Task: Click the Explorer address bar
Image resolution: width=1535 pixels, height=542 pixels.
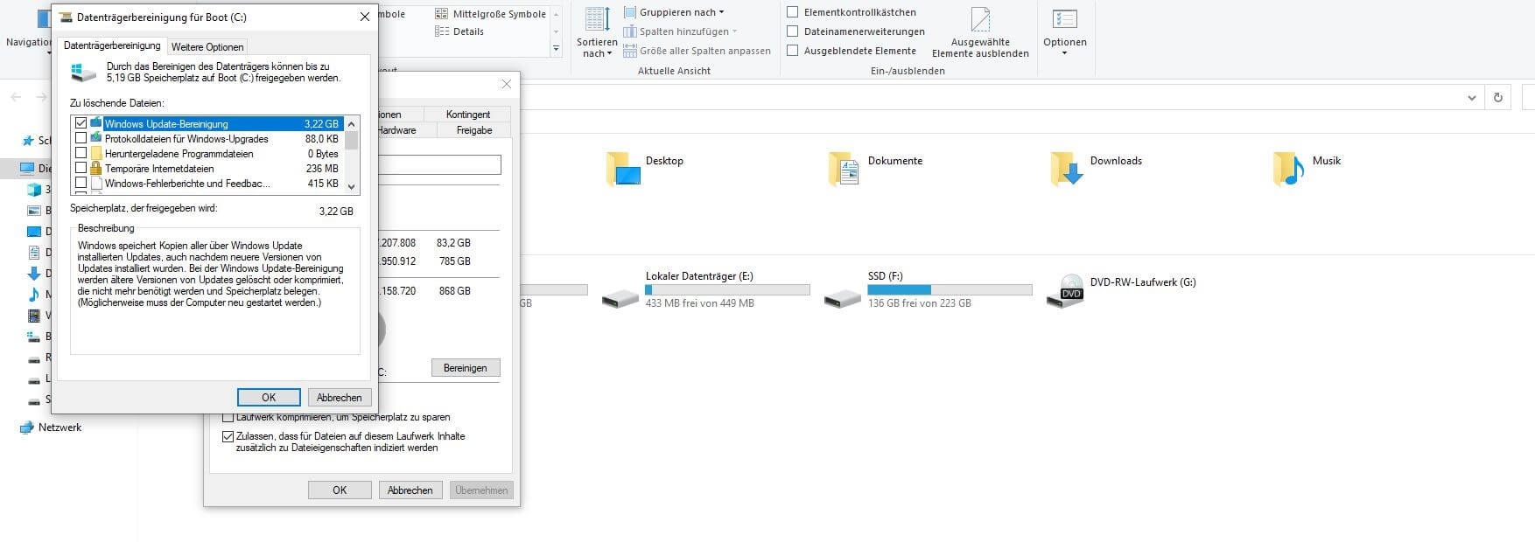Action: click(x=989, y=97)
